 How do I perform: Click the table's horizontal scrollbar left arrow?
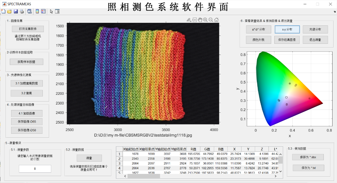[125, 176]
